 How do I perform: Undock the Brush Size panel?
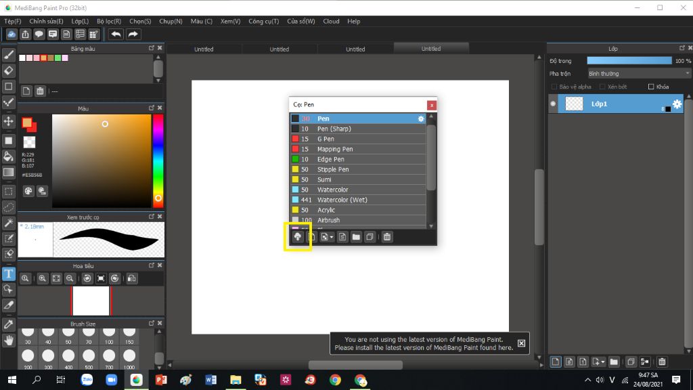152,323
